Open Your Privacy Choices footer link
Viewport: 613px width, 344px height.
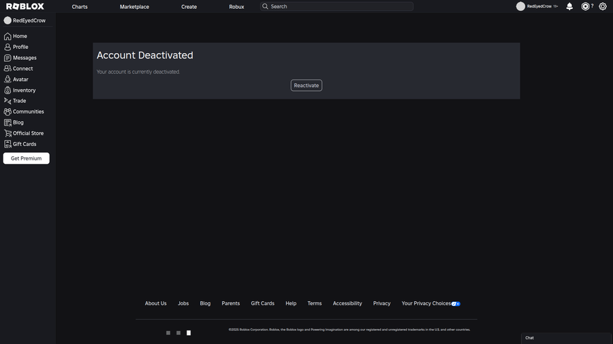point(426,303)
